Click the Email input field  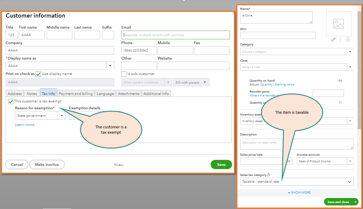click(x=176, y=35)
